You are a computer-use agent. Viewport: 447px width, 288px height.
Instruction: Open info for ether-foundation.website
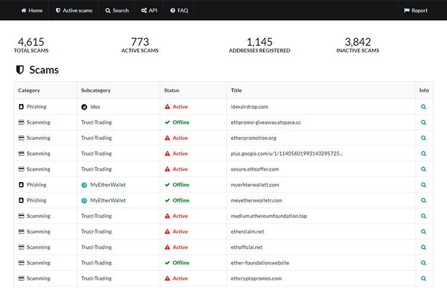pyautogui.click(x=424, y=263)
